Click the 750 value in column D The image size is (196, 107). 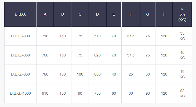(97, 93)
